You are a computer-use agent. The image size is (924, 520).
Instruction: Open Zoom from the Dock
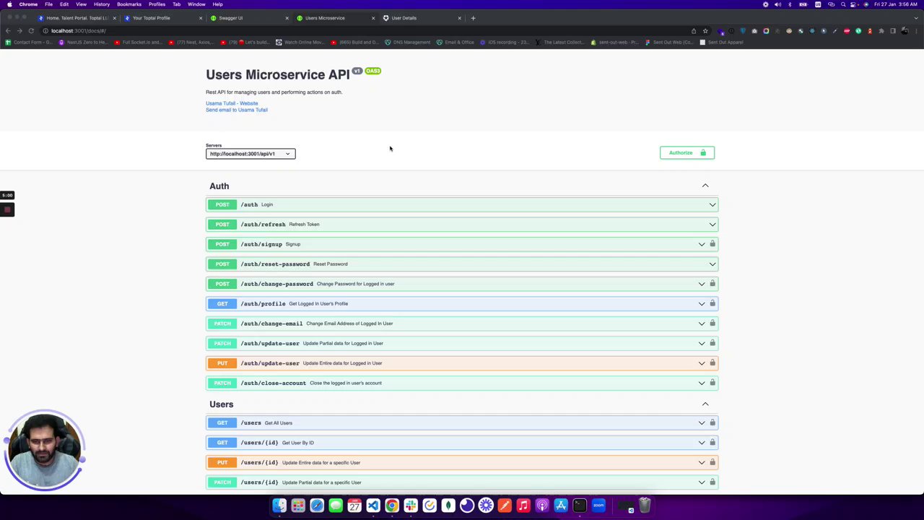598,506
